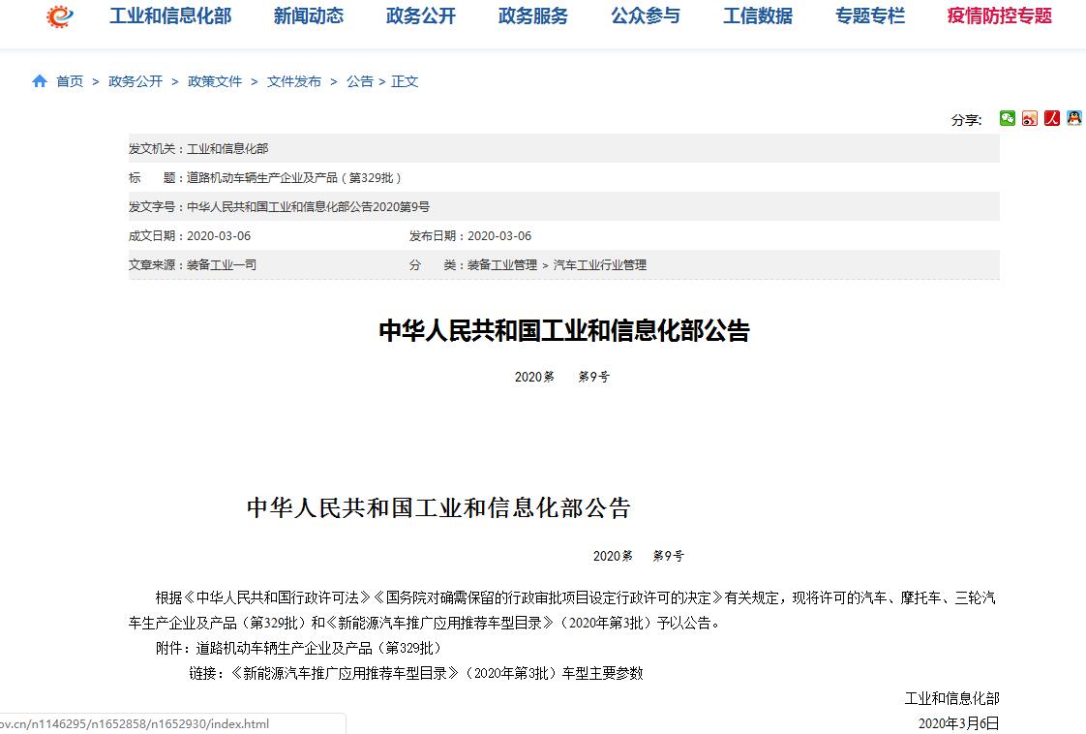Select 政务公开 in top navigation
The height and width of the screenshot is (734, 1086).
pyautogui.click(x=421, y=16)
